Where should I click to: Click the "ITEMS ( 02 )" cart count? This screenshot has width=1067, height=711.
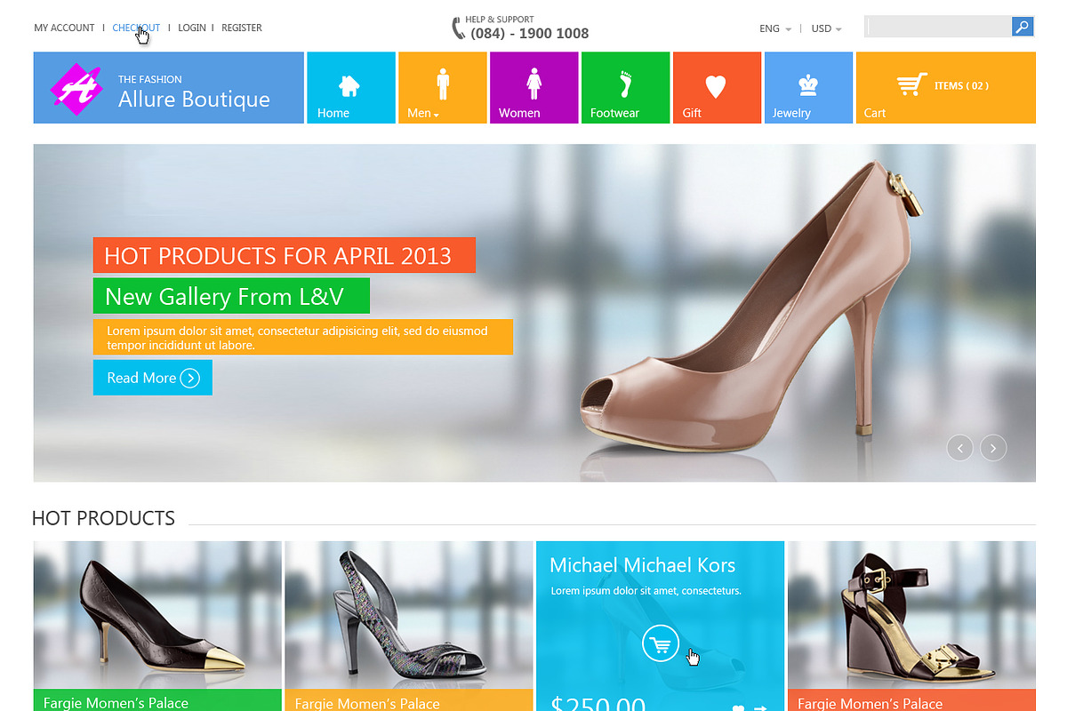(961, 85)
